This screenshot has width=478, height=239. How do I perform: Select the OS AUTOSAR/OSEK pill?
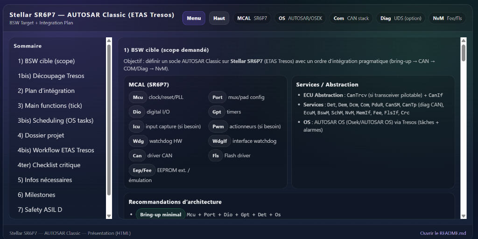300,18
